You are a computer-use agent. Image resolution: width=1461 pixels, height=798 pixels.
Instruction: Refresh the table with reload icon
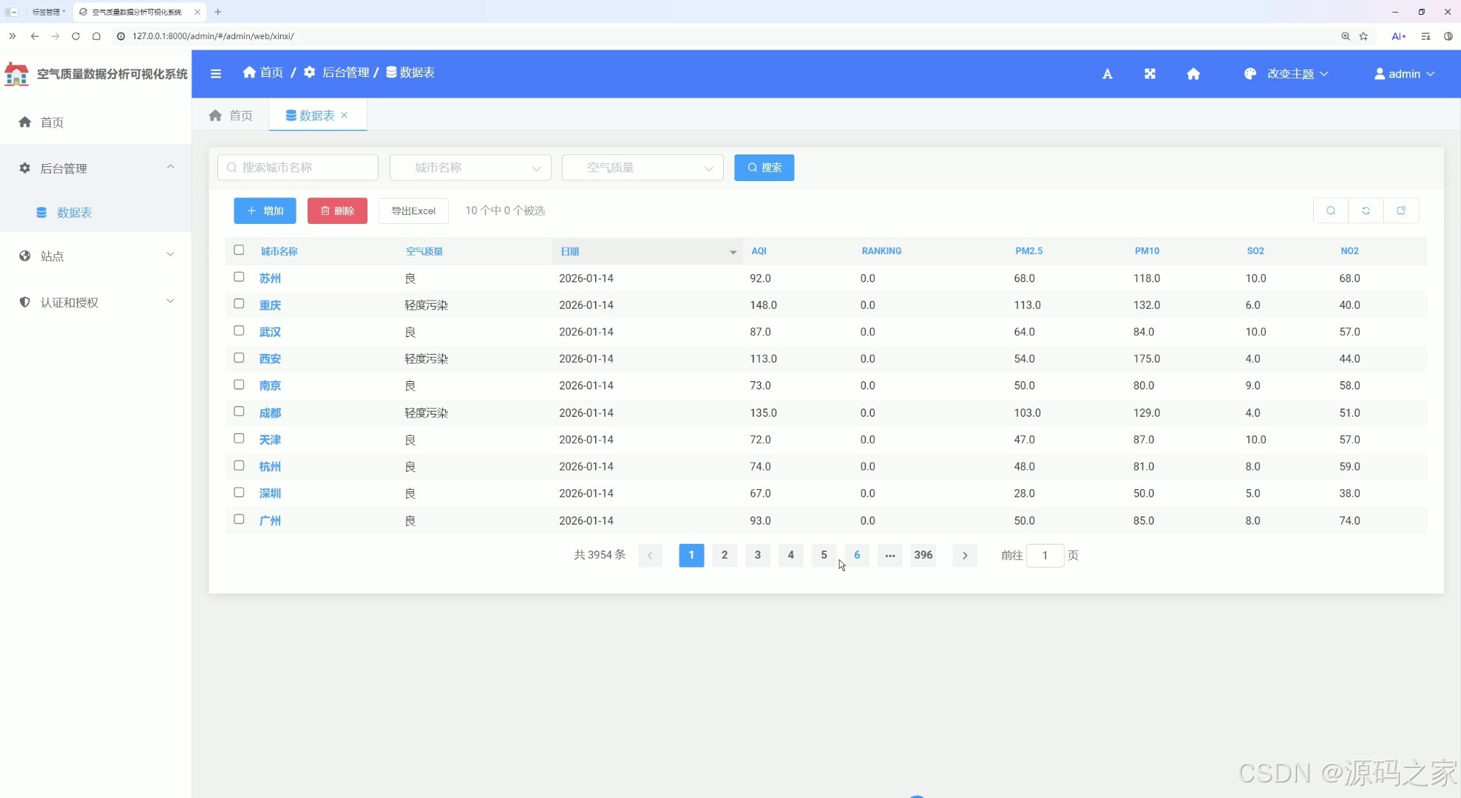click(x=1366, y=211)
